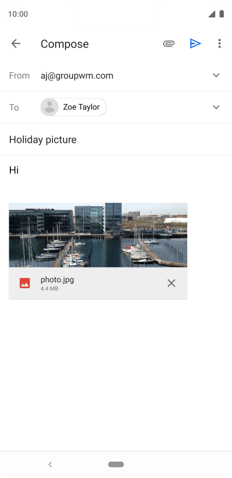Open the paperclip attach file menu

click(169, 44)
